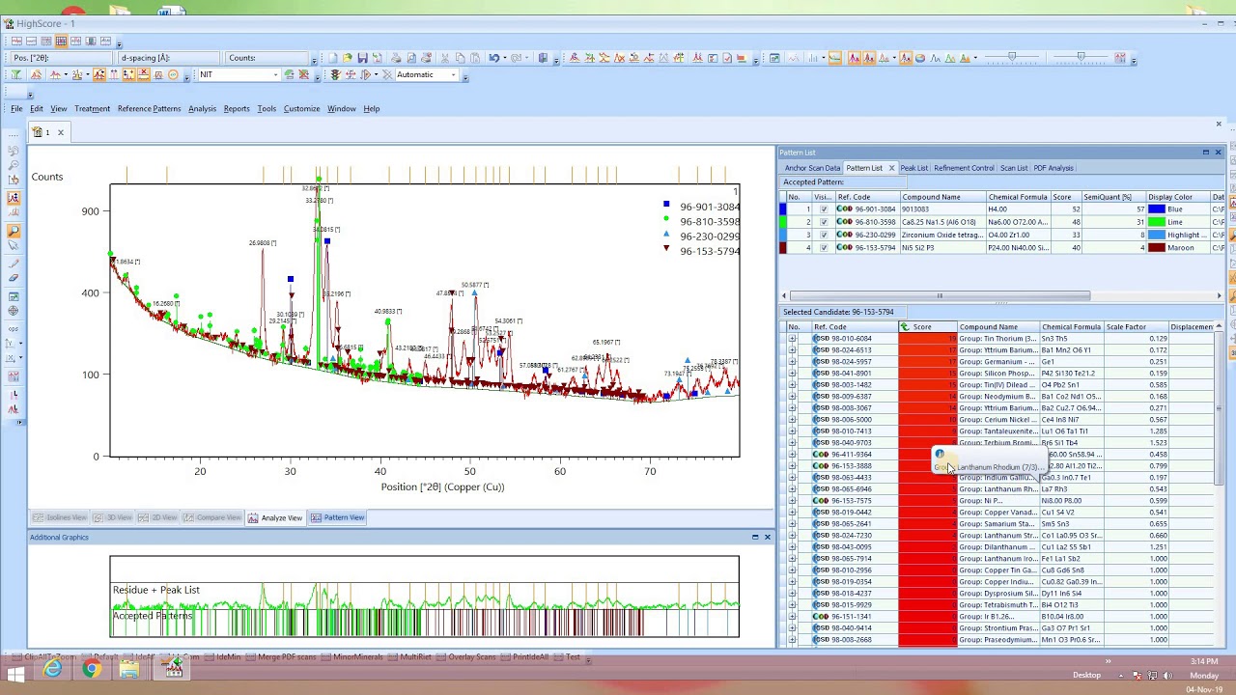This screenshot has width=1236, height=695.
Task: Toggle visibility checkbox for Zirconium Oxide pattern
Action: click(823, 235)
